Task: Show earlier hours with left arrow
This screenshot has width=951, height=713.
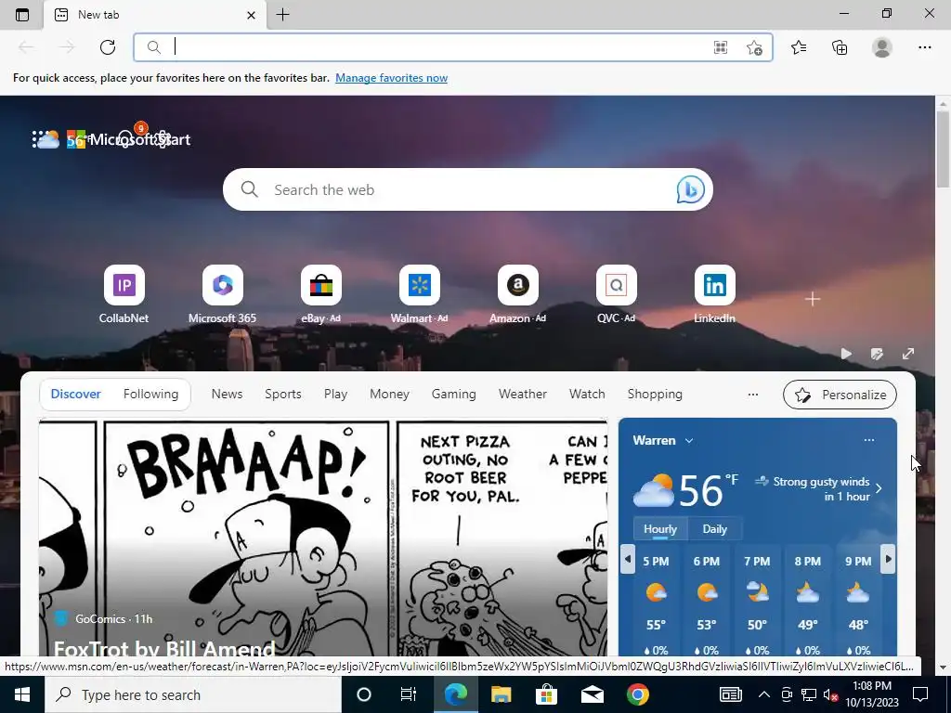Action: point(628,559)
